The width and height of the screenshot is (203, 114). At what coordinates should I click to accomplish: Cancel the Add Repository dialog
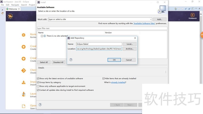[129, 60]
